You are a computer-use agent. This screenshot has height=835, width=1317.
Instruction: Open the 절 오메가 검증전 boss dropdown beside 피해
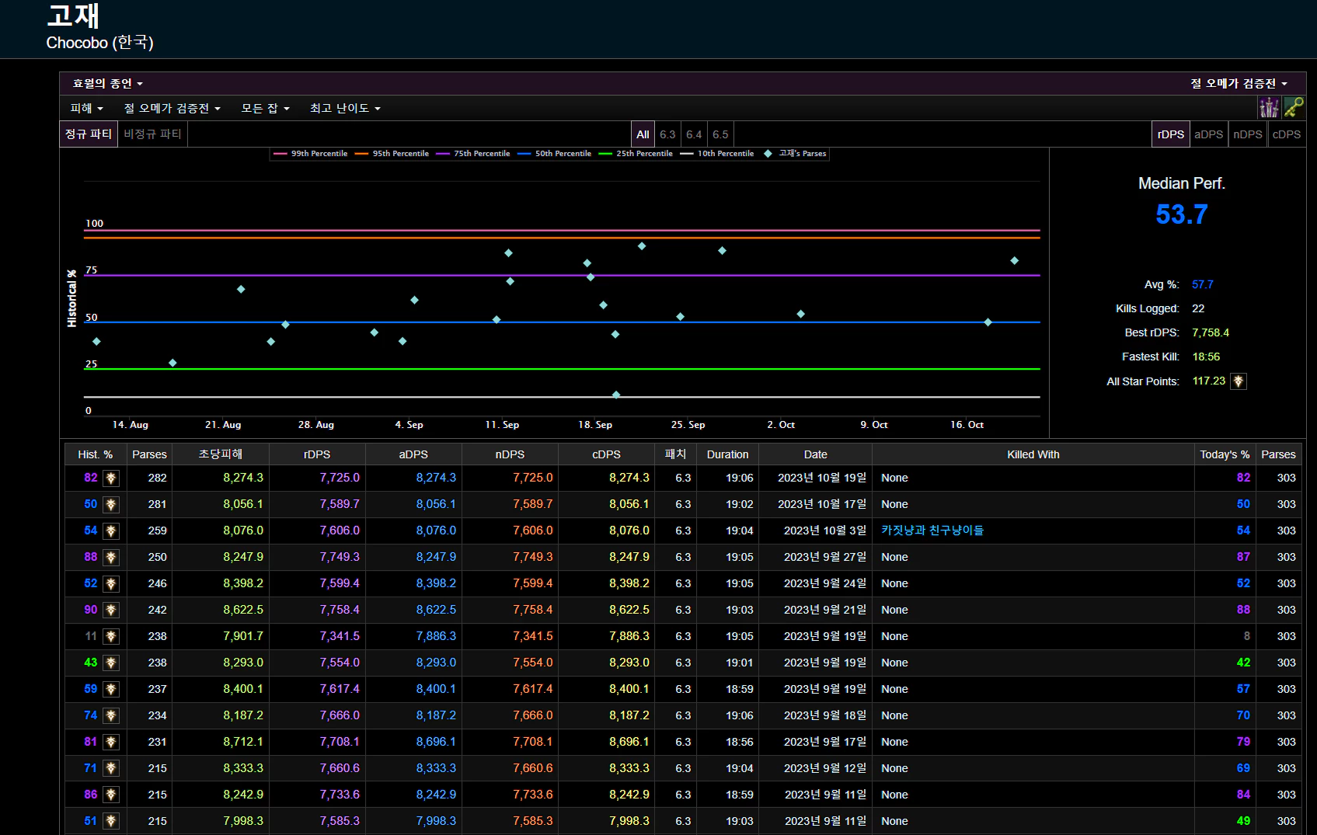pyautogui.click(x=172, y=109)
